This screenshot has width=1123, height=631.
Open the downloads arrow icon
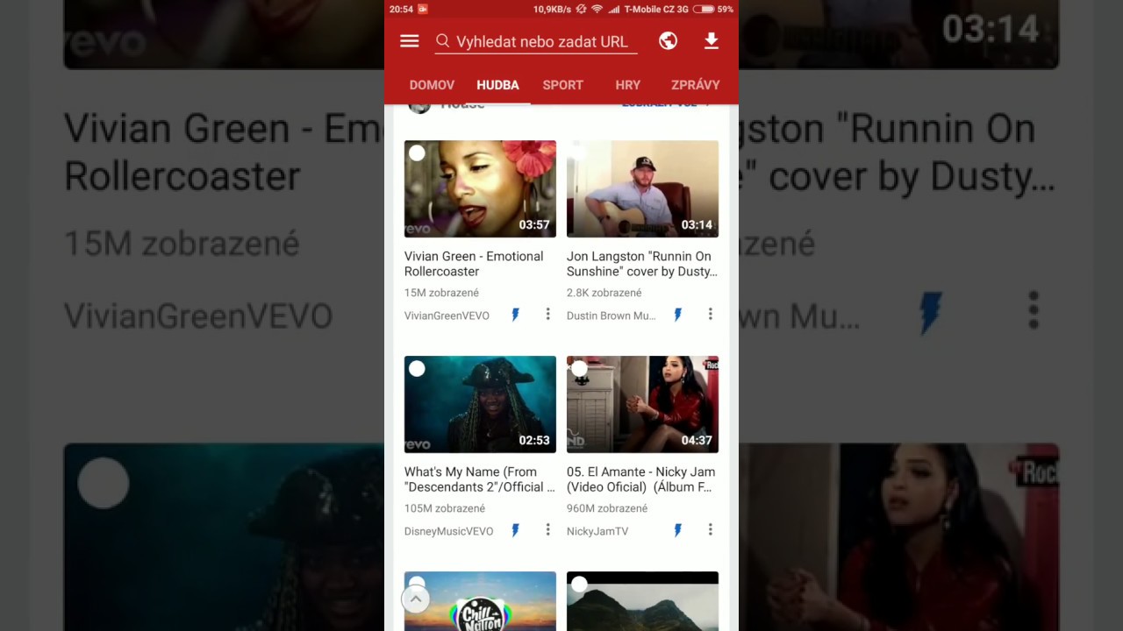pos(712,41)
